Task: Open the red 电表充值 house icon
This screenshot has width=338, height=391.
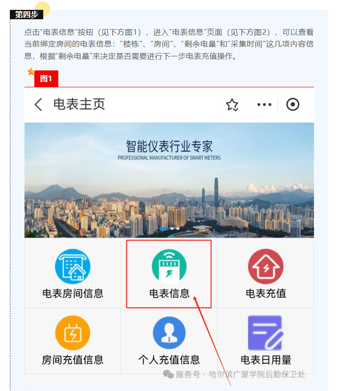Action: [x=266, y=267]
